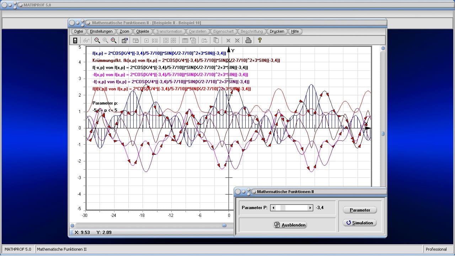Click the grayed Eigenschaft menu
The height and width of the screenshot is (256, 455).
[x=223, y=31]
